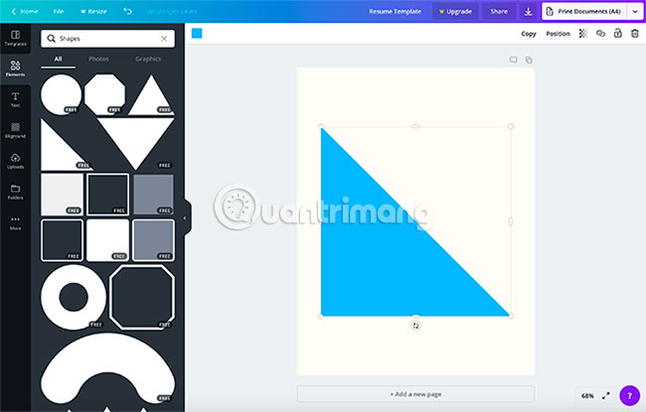
Task: Click the duplicate page icon above page
Action: pos(529,60)
